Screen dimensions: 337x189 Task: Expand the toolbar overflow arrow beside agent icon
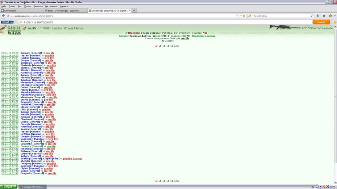(x=335, y=16)
